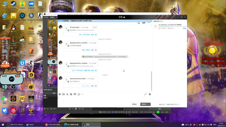Open the NetEase Cloud Music desktop icon
Image resolution: width=226 pixels, height=127 pixels.
tap(13, 111)
